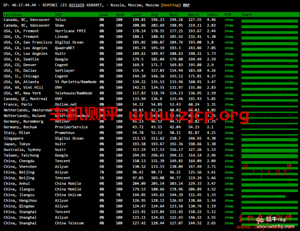Click the Avg column header
This screenshot has height=231, width=300.
click(x=154, y=15)
